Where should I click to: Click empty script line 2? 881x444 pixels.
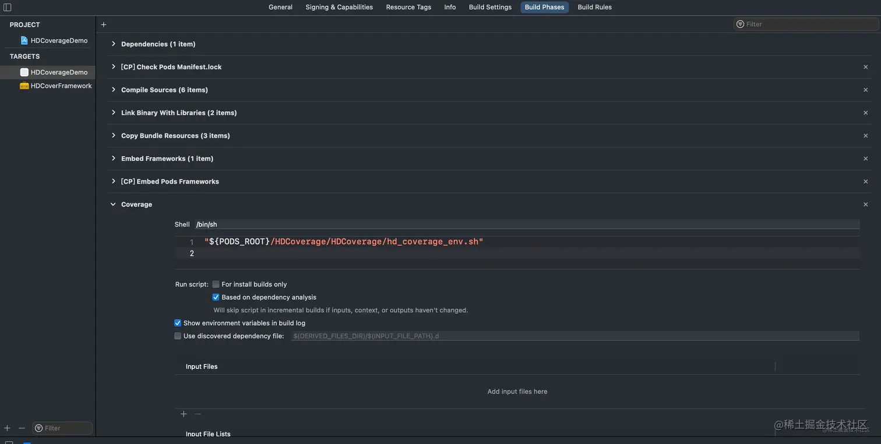pyautogui.click(x=517, y=253)
